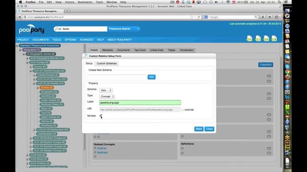Expand the G.02 Asia node

[x=27, y=155]
